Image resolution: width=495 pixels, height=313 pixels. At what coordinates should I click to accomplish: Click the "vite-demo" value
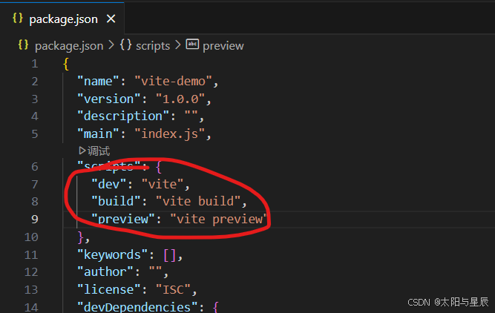click(x=173, y=82)
